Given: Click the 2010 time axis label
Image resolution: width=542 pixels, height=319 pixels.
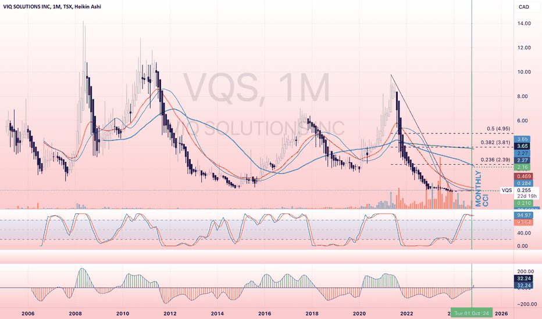Looking at the screenshot, I should tap(123, 313).
